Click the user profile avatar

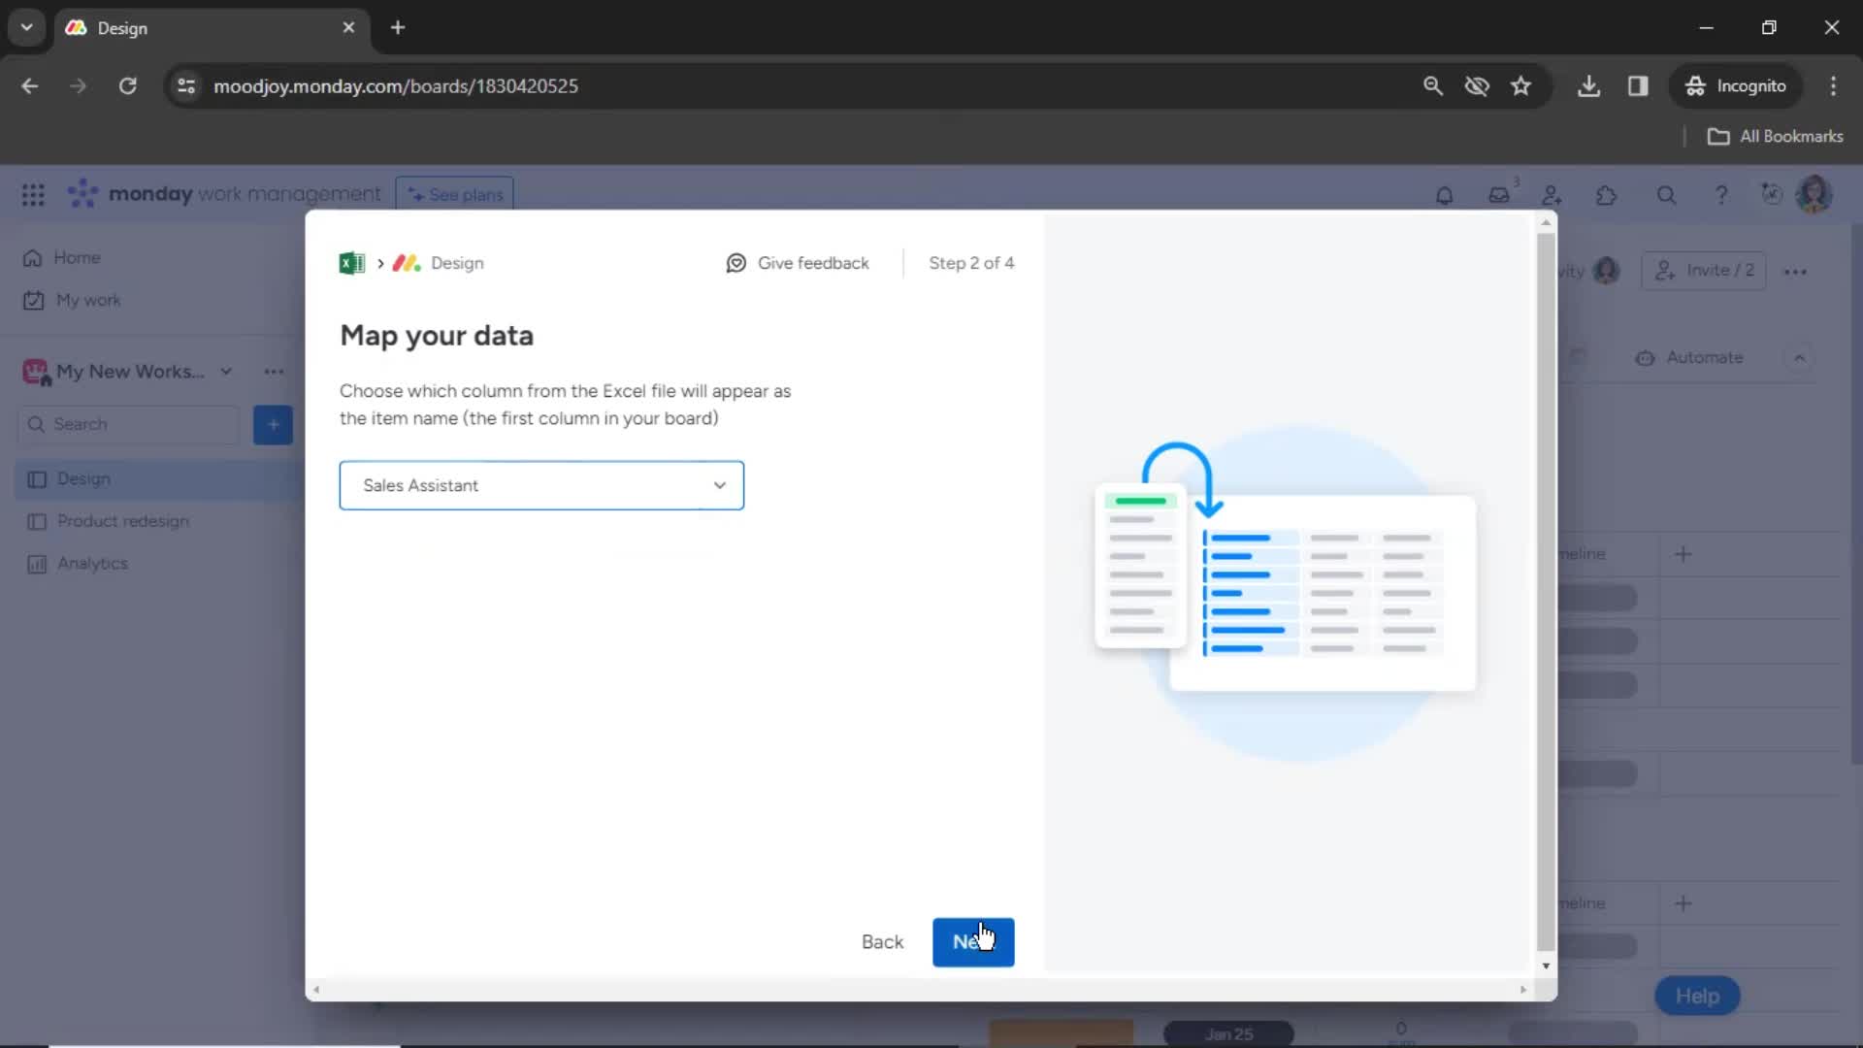tap(1814, 194)
